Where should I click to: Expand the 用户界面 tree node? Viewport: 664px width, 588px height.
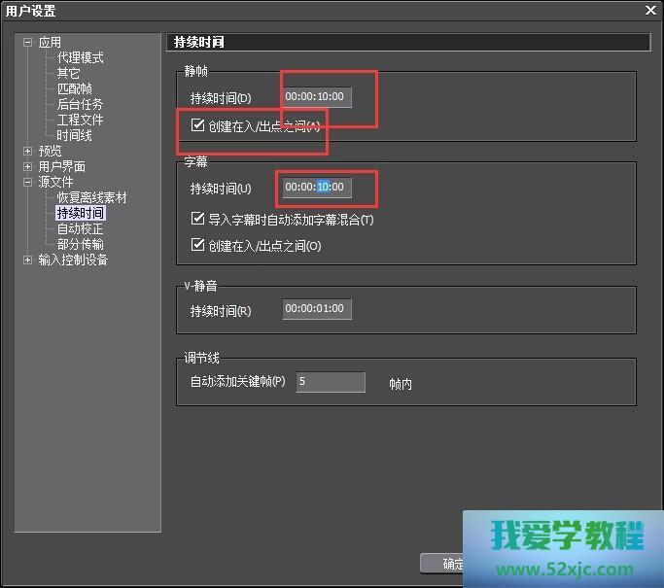28,167
